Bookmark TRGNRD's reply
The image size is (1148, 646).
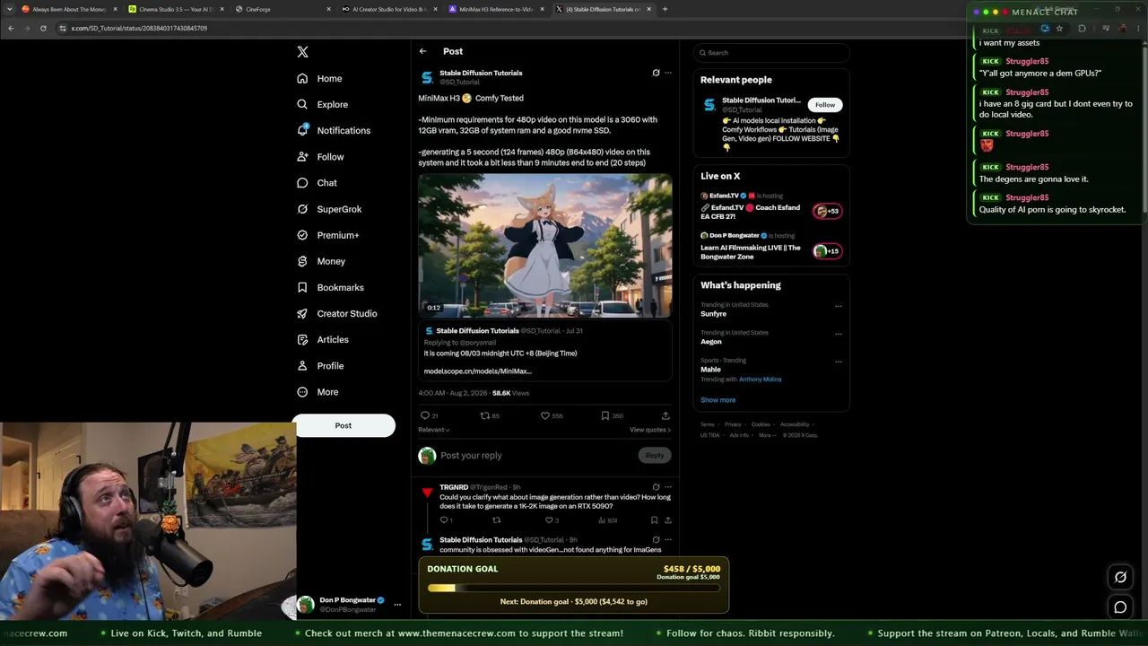(654, 520)
